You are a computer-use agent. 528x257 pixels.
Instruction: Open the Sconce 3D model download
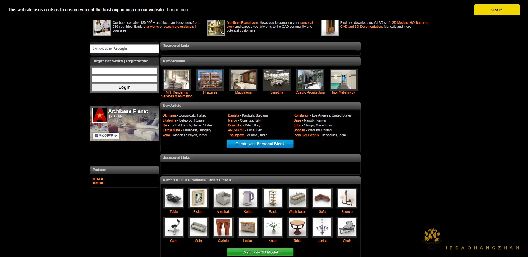click(347, 198)
